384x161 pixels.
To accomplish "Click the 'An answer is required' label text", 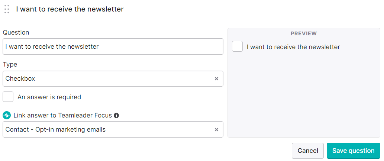I will coord(49,97).
